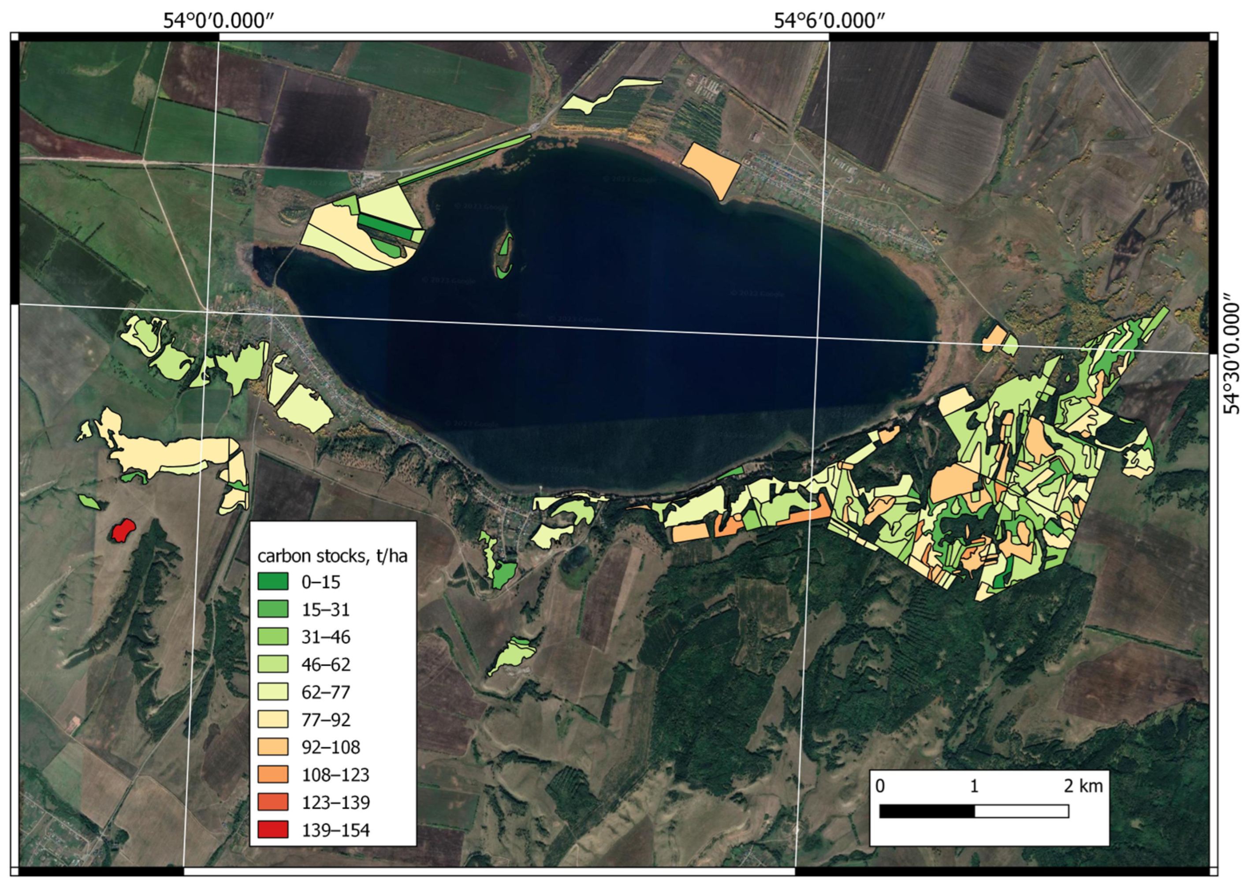Viewport: 1251px width, 892px height.
Task: Click the 54°6′0.000″ longitude label
Action: tap(829, 21)
